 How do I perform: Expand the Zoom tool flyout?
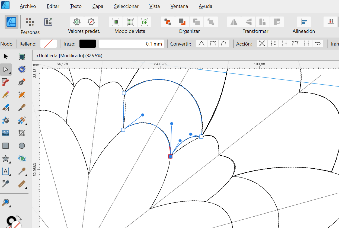click(10, 206)
